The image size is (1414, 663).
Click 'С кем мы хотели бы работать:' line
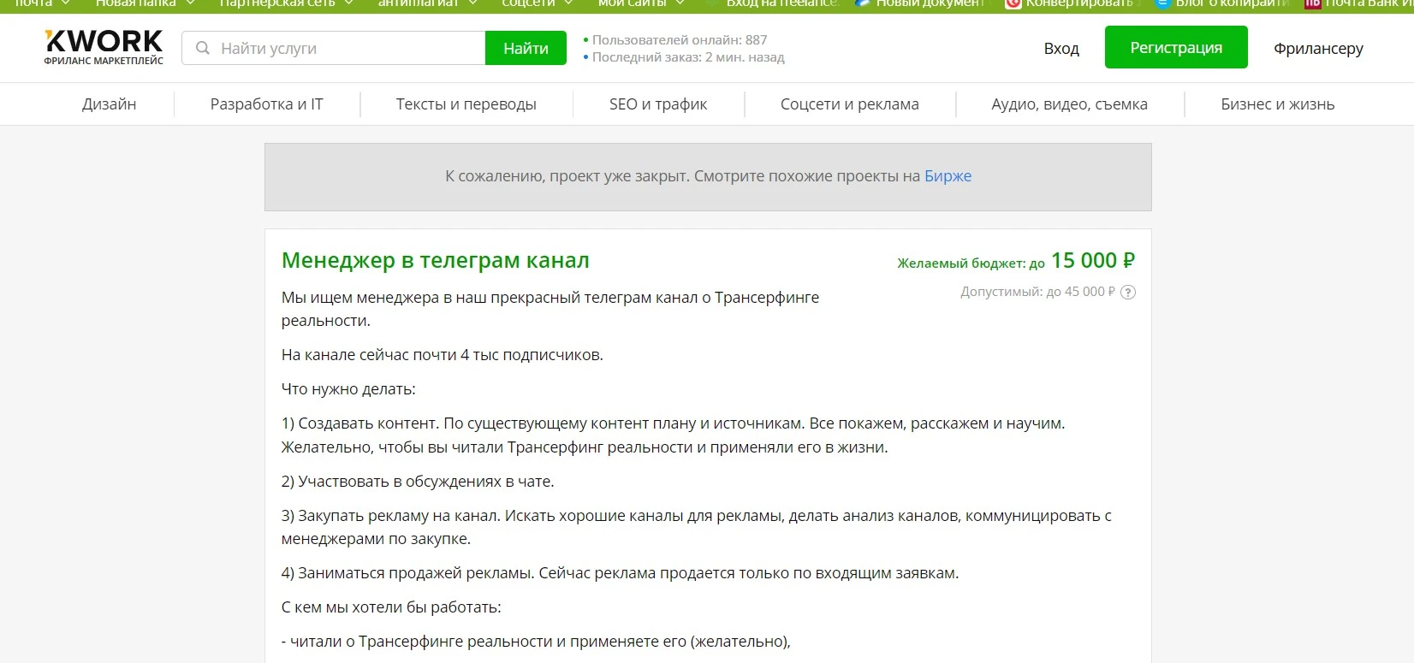pyautogui.click(x=391, y=607)
